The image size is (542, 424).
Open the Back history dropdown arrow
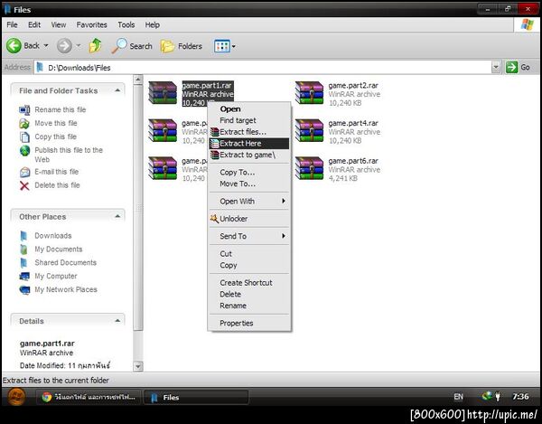(x=46, y=45)
